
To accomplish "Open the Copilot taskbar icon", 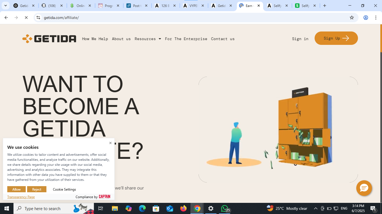I will point(129,208).
